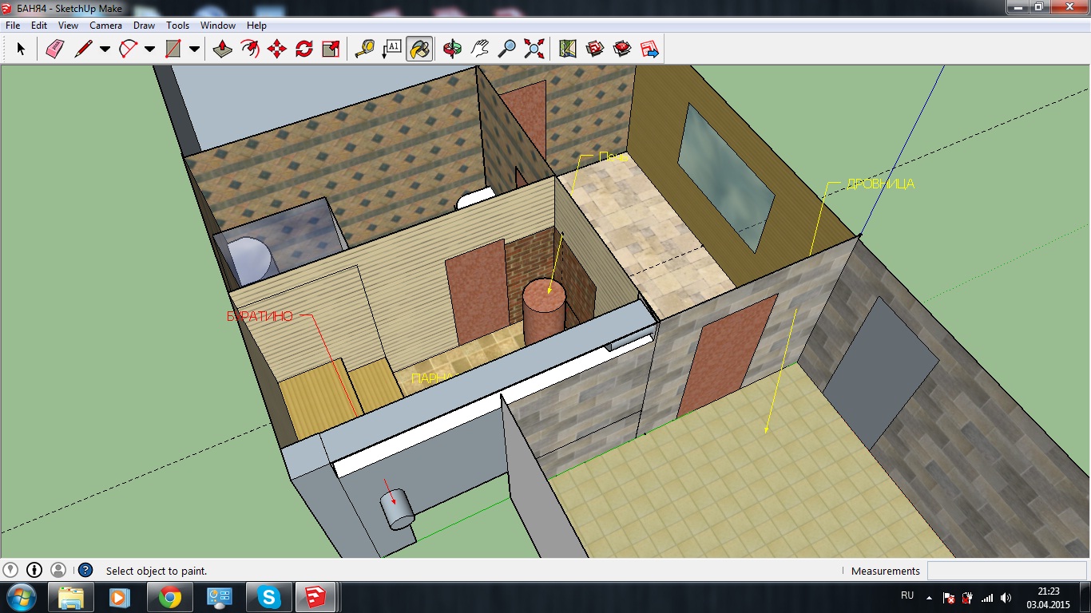Toggle the active Paint Bucket tool
The height and width of the screenshot is (613, 1091).
click(x=419, y=49)
